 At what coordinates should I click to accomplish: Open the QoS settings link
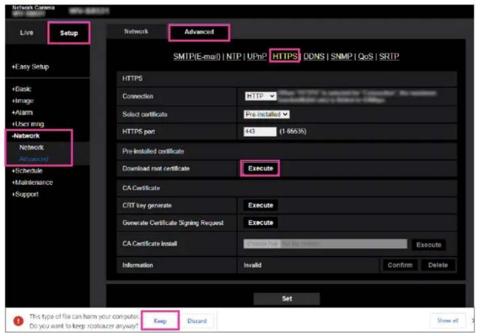click(x=366, y=57)
